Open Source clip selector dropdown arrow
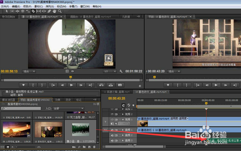241x151 pixels. [61, 17]
